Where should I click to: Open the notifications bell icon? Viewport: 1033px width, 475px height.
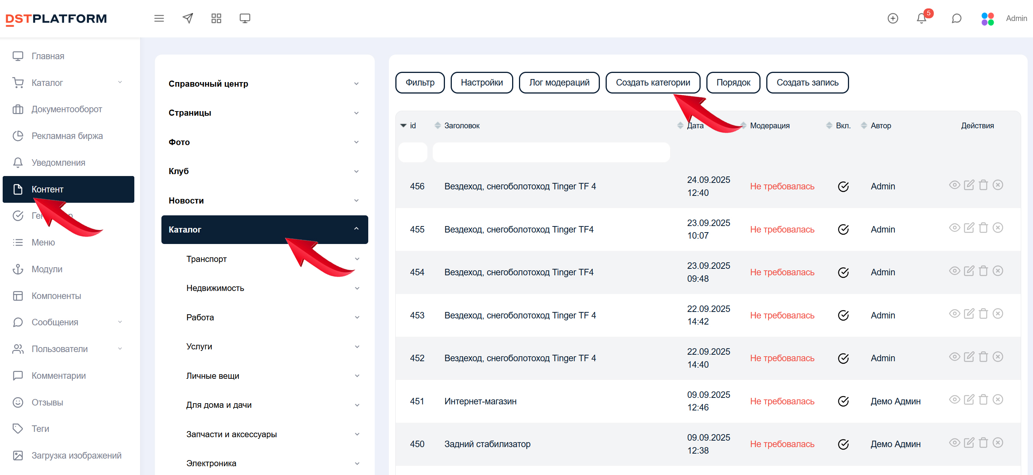point(921,18)
